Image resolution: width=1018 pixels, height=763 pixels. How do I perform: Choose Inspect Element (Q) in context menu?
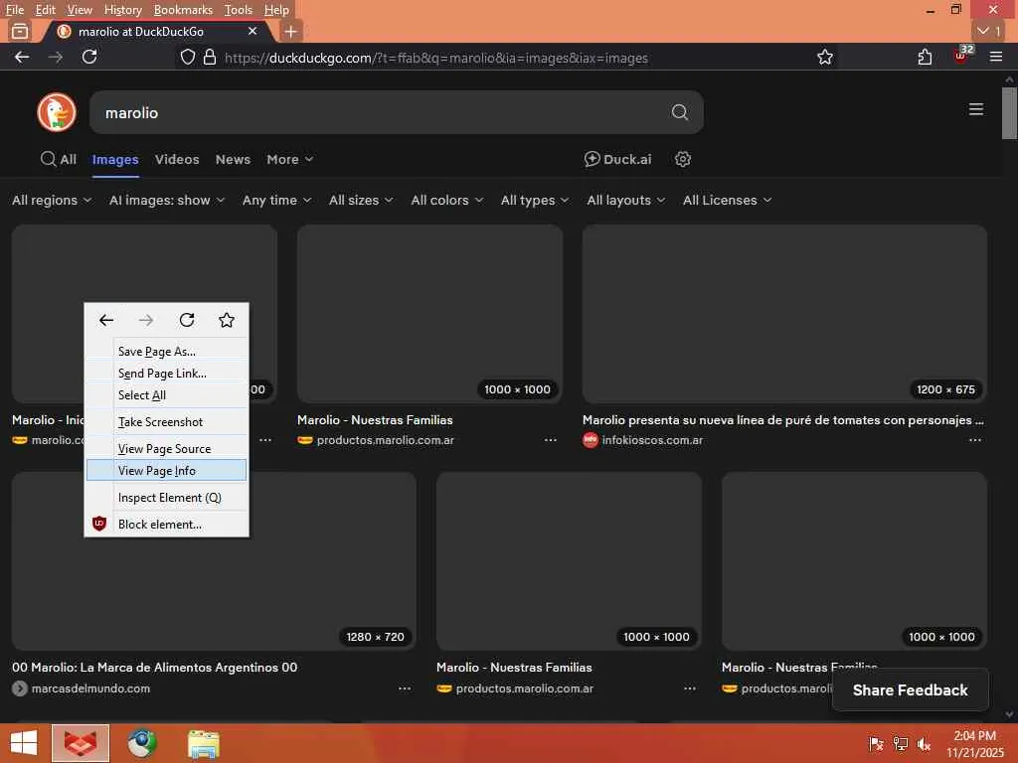pyautogui.click(x=166, y=498)
